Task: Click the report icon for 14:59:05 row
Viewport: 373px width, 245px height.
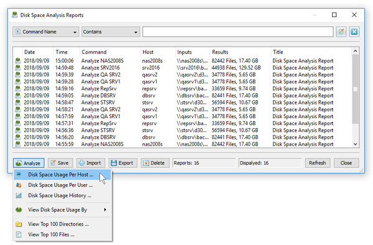Action: pyautogui.click(x=18, y=95)
